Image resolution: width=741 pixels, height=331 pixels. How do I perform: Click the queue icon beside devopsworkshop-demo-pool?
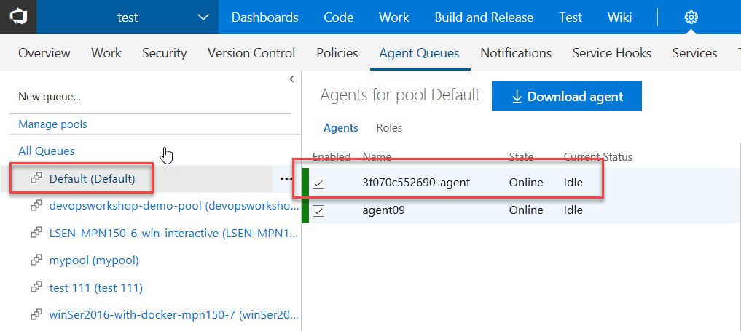36,206
